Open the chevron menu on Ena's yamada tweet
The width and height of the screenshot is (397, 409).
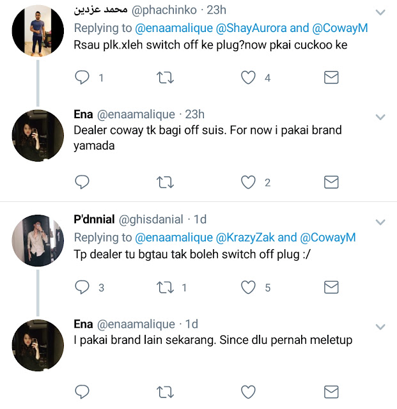click(x=380, y=117)
